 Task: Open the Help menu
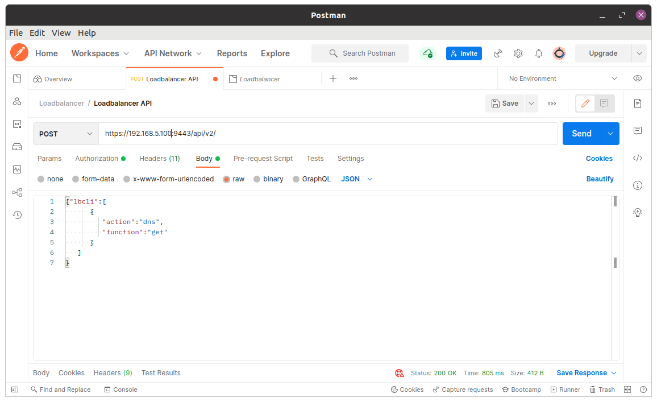coord(87,33)
